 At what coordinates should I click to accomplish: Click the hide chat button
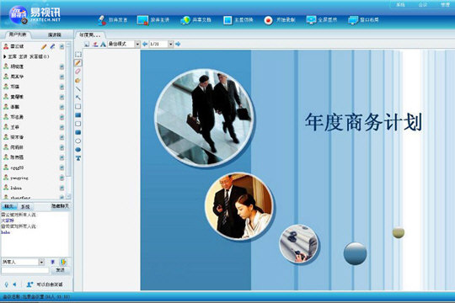pos(60,206)
